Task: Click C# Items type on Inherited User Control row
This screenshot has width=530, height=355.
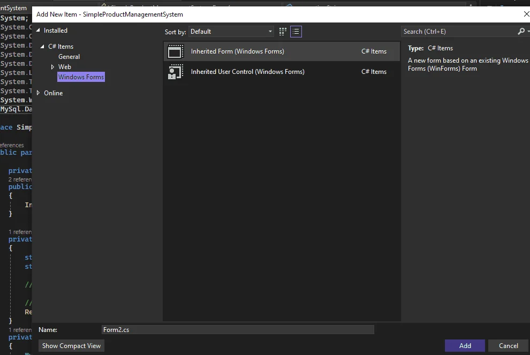Action: click(x=374, y=72)
